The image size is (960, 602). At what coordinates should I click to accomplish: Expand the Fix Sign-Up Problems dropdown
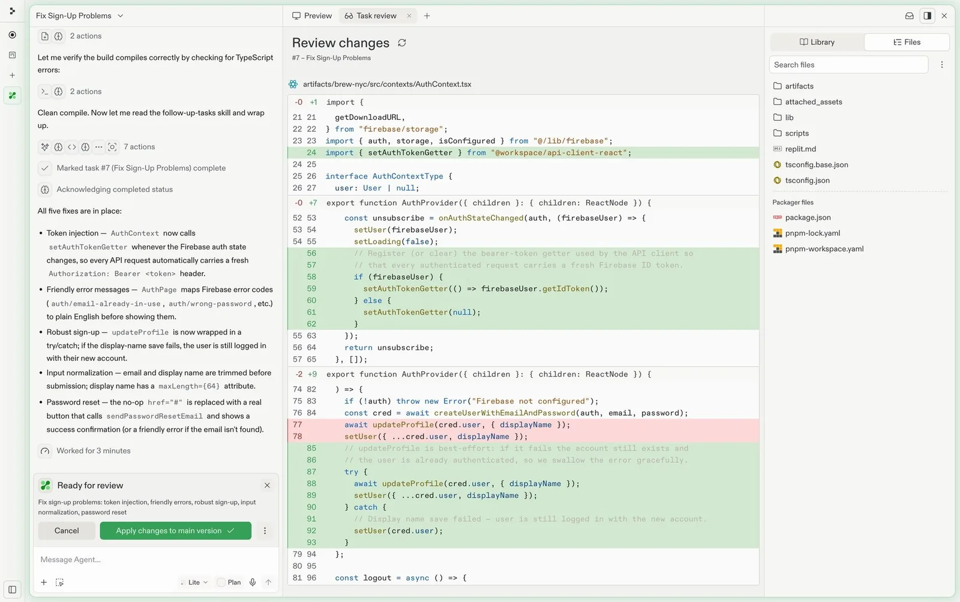pyautogui.click(x=80, y=16)
